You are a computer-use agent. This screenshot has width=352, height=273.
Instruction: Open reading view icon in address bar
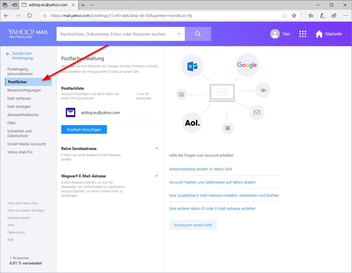[284, 16]
